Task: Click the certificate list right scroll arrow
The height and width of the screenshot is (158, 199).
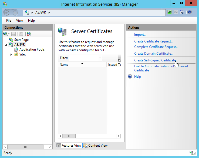Action: click(x=118, y=136)
